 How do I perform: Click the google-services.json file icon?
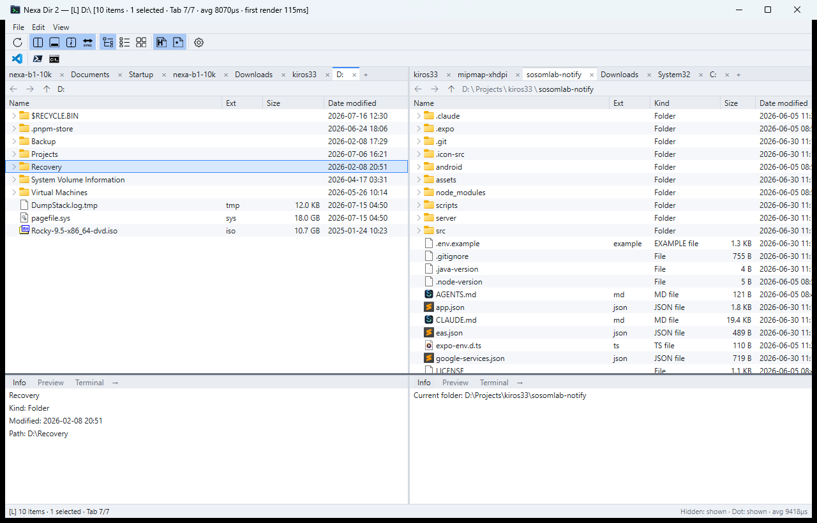(x=429, y=358)
